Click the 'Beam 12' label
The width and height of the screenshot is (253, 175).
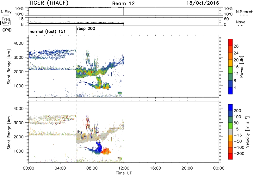click(123, 3)
